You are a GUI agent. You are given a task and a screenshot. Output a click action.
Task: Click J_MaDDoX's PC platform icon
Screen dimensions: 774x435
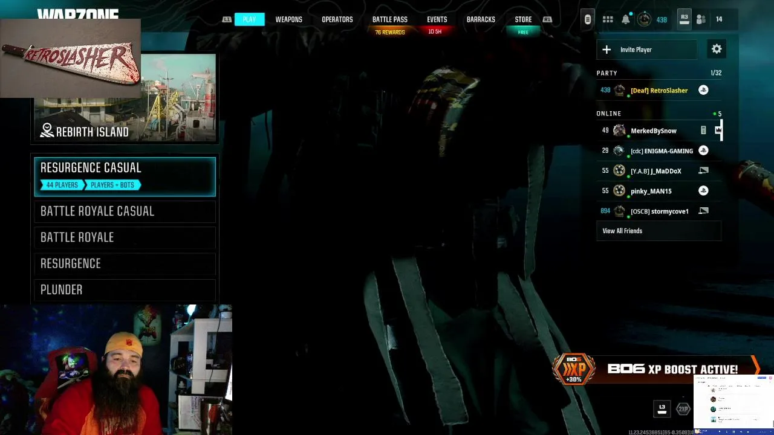703,171
